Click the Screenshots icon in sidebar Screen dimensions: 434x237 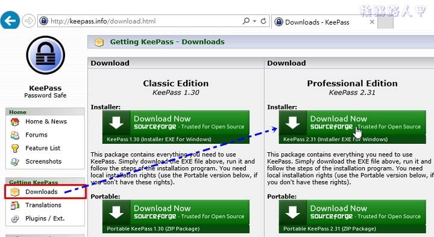click(x=15, y=162)
